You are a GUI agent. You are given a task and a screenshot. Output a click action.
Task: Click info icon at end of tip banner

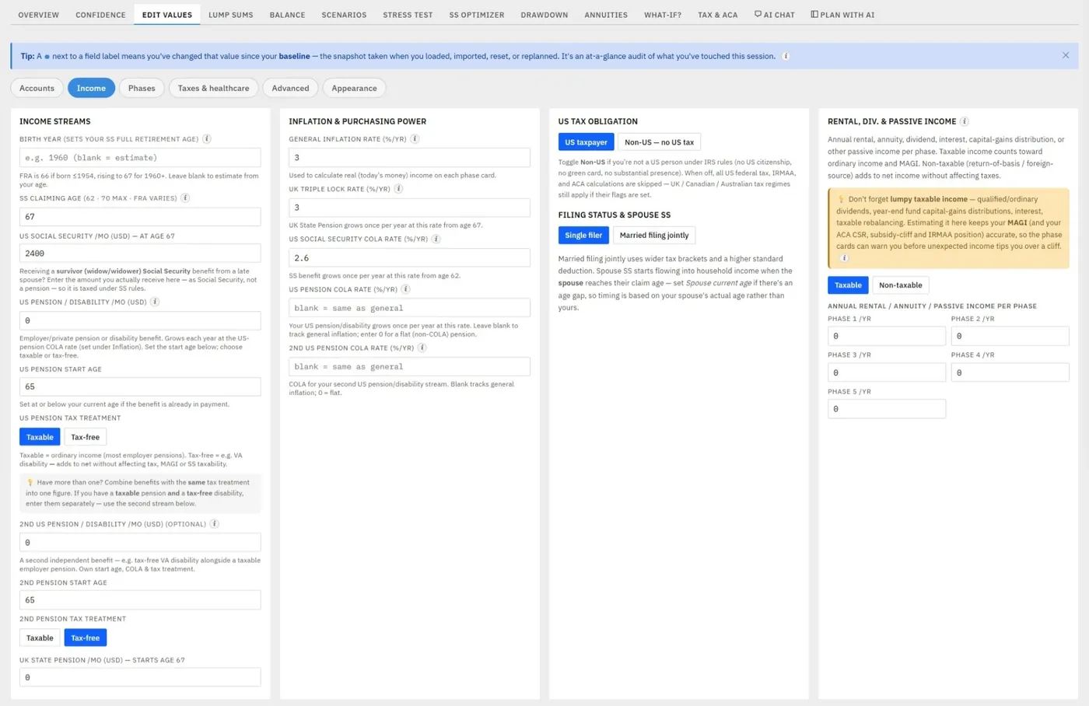pos(786,56)
